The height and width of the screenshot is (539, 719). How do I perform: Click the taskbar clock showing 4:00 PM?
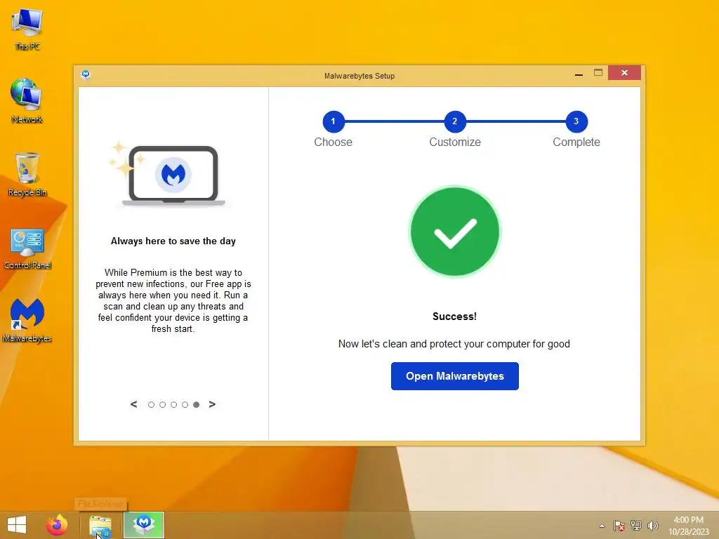pos(688,526)
